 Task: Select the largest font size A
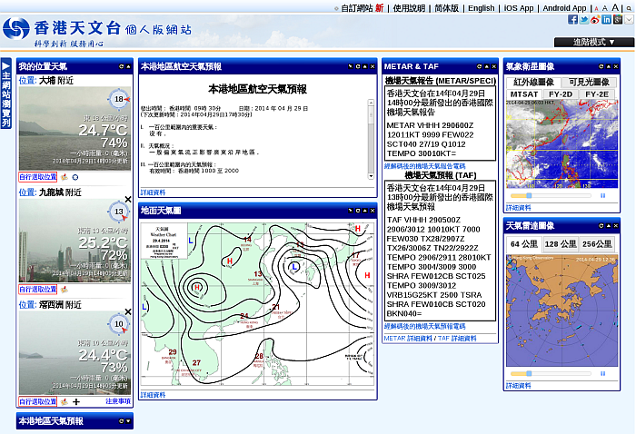click(x=615, y=7)
